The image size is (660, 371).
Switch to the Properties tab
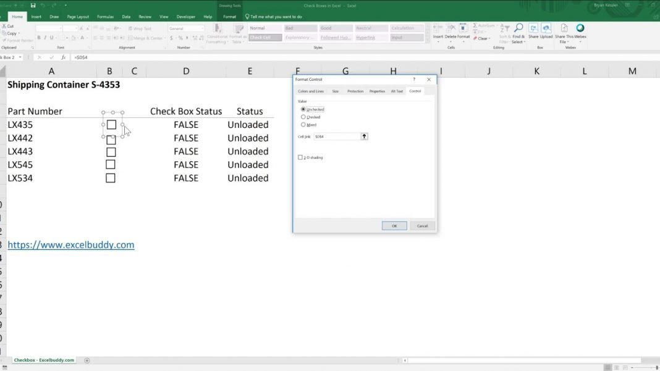(378, 91)
